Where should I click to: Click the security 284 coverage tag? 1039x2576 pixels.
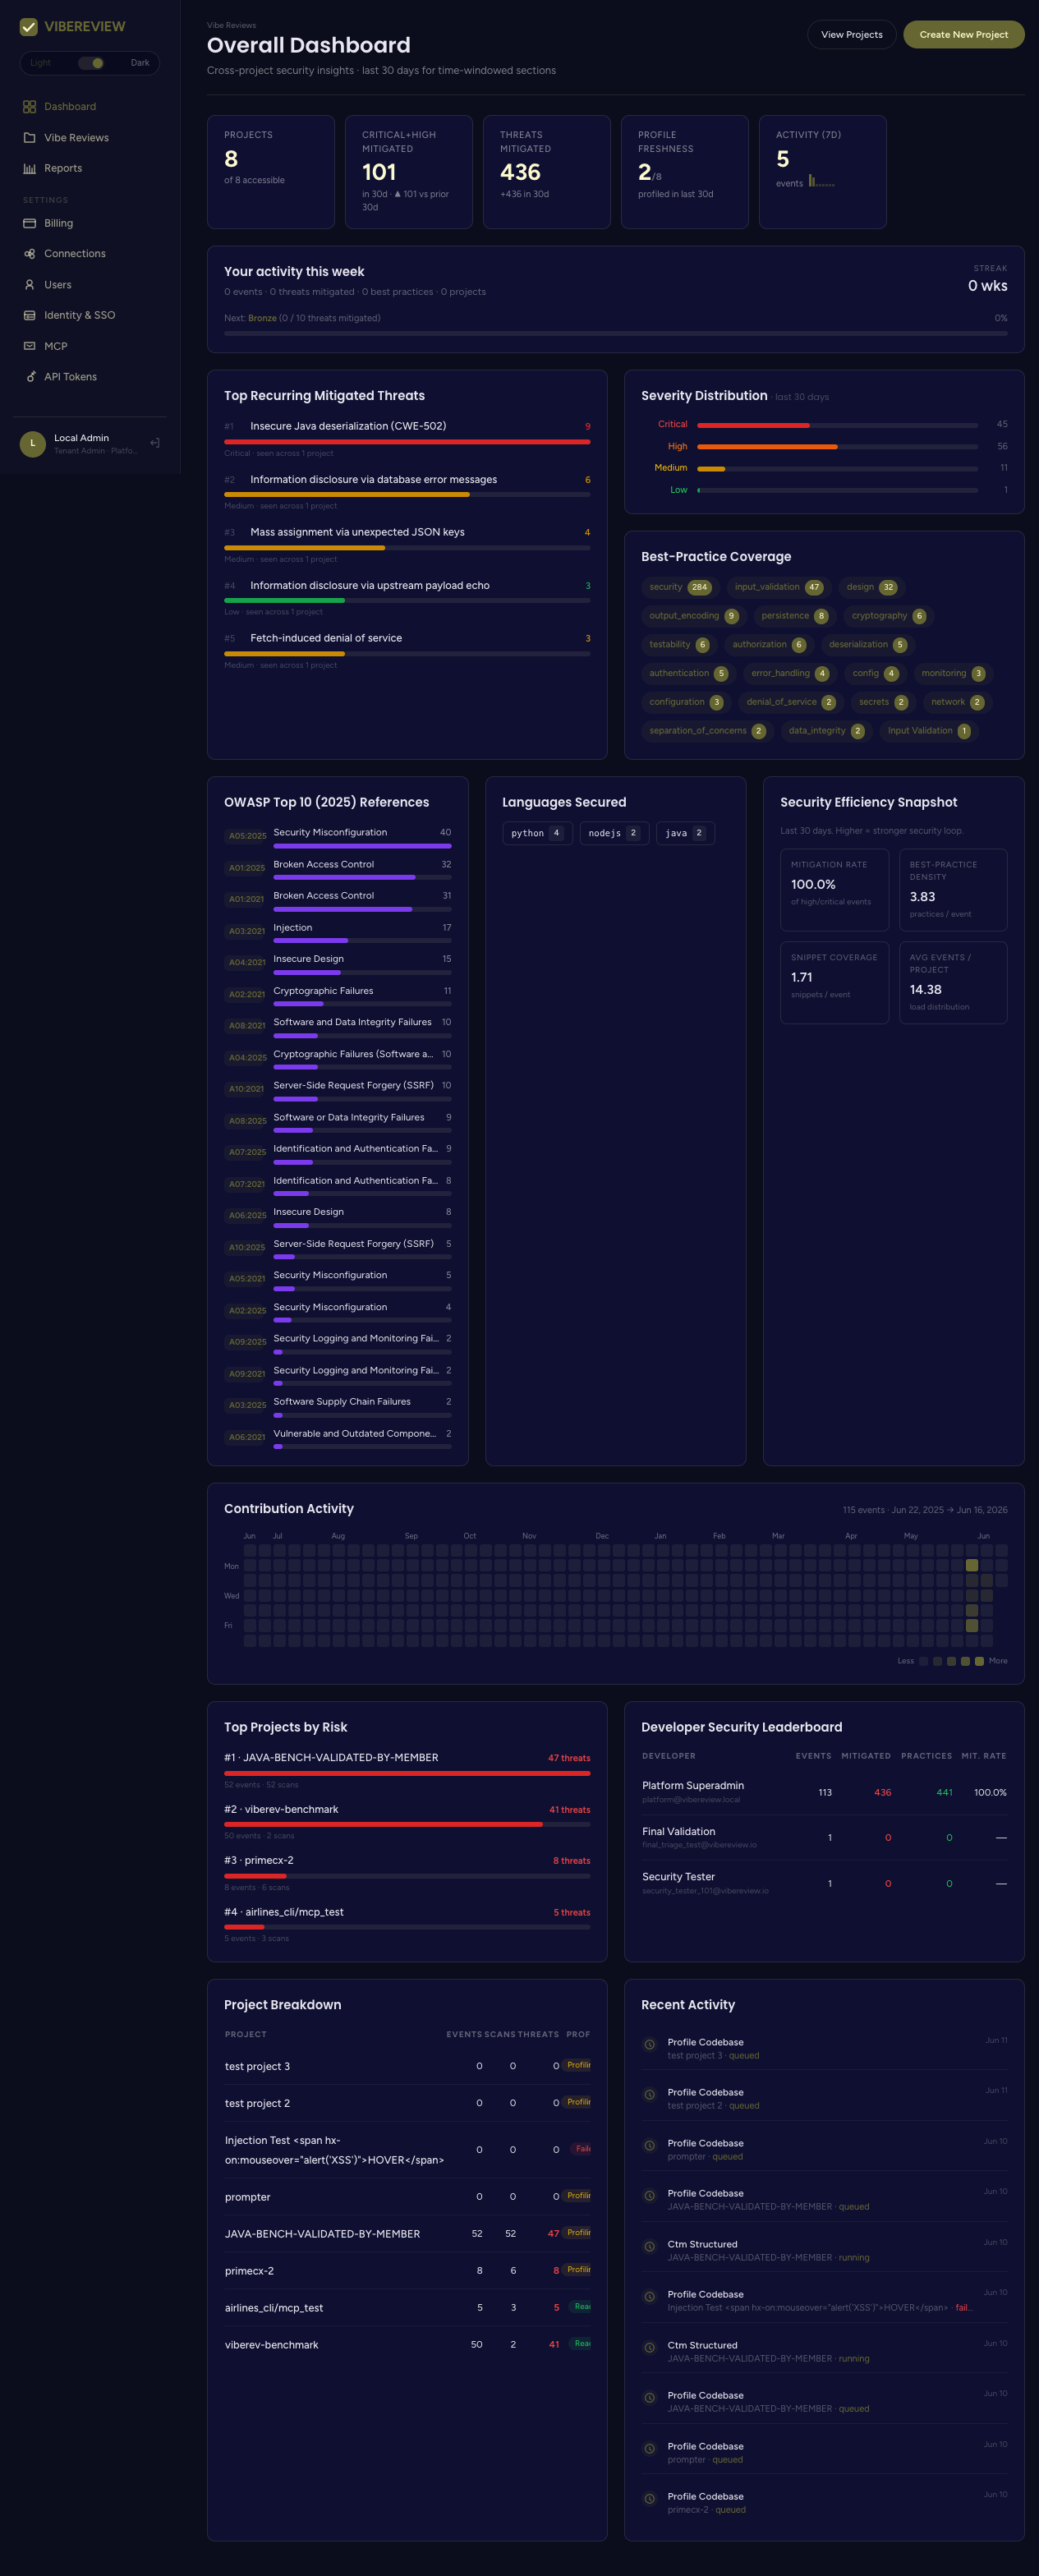[x=679, y=587]
